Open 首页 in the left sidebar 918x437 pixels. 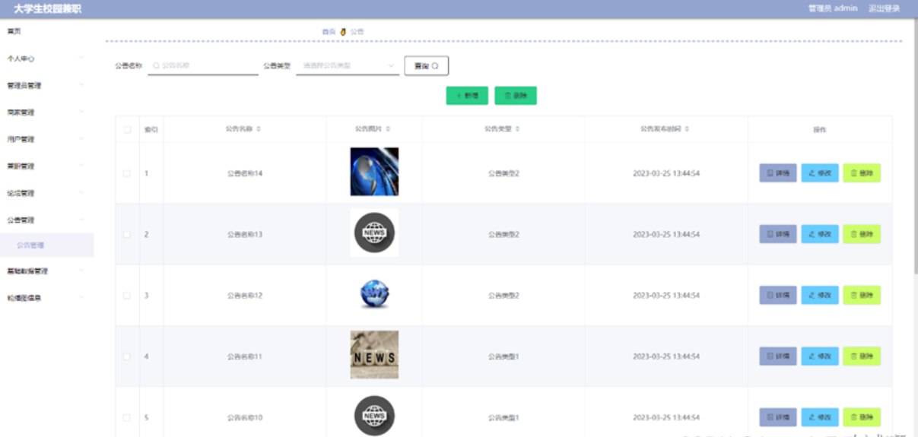14,31
